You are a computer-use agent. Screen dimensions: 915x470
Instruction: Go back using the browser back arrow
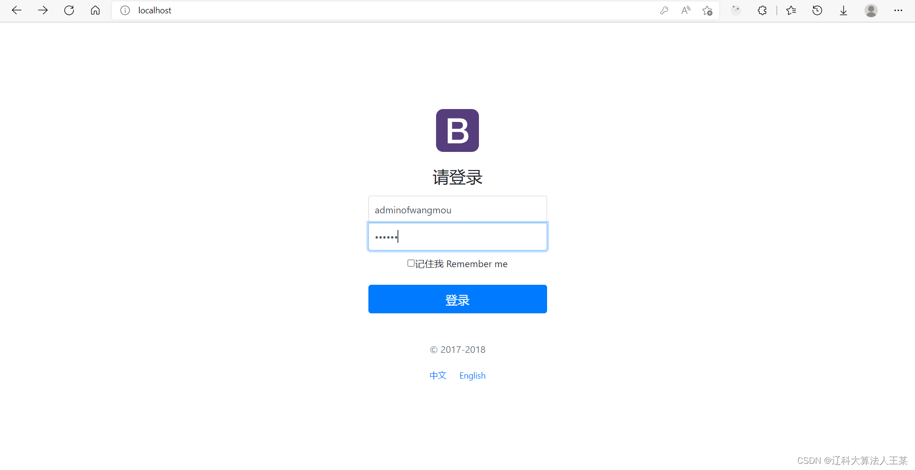tap(17, 10)
